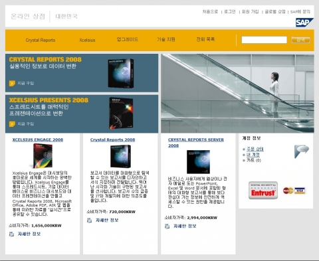Screen dimensions: 319x261
Task: Click the 로그인 login link
Action: pyautogui.click(x=230, y=11)
